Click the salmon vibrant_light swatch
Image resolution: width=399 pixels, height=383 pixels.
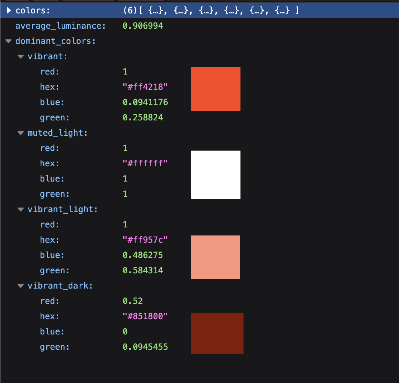point(215,257)
